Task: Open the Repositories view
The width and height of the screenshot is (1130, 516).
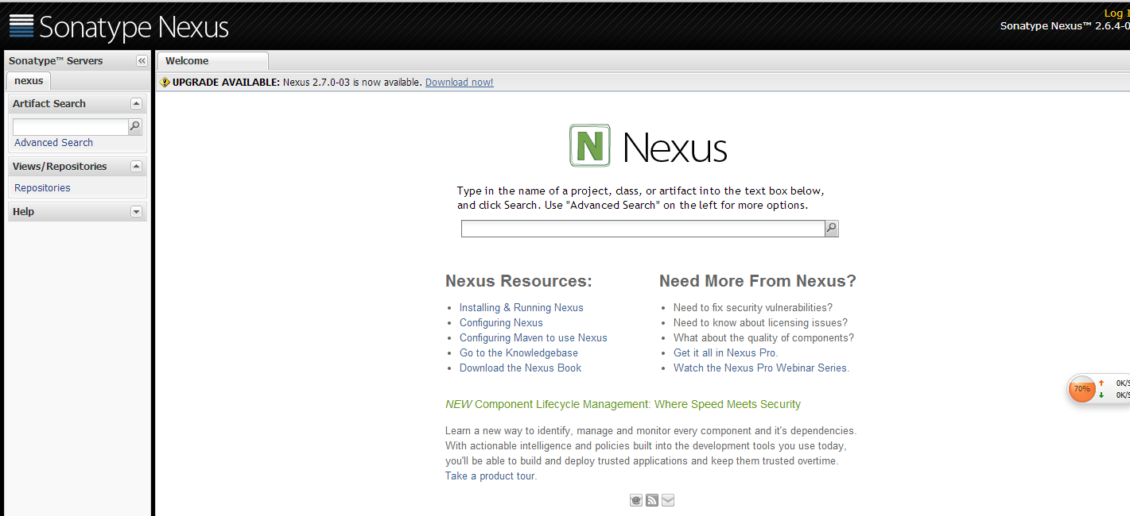Action: pyautogui.click(x=42, y=188)
